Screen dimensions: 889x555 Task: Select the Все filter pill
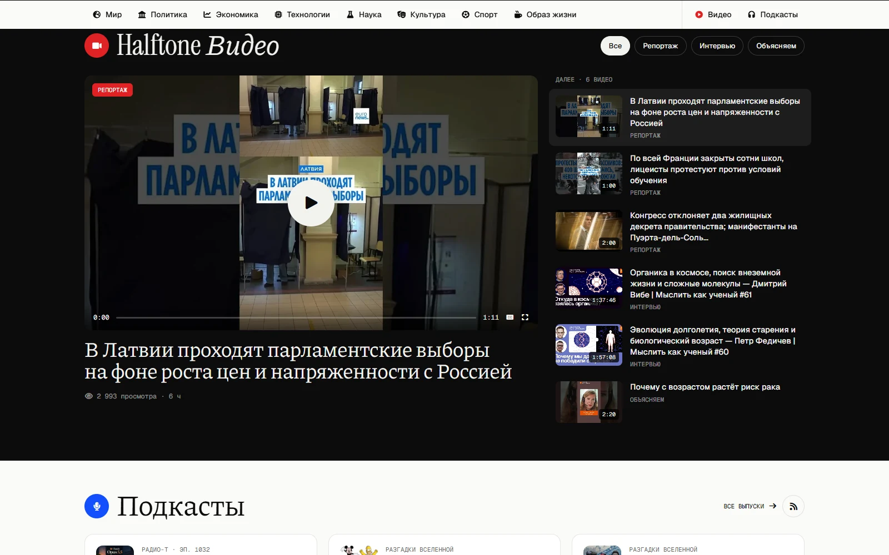(x=615, y=46)
